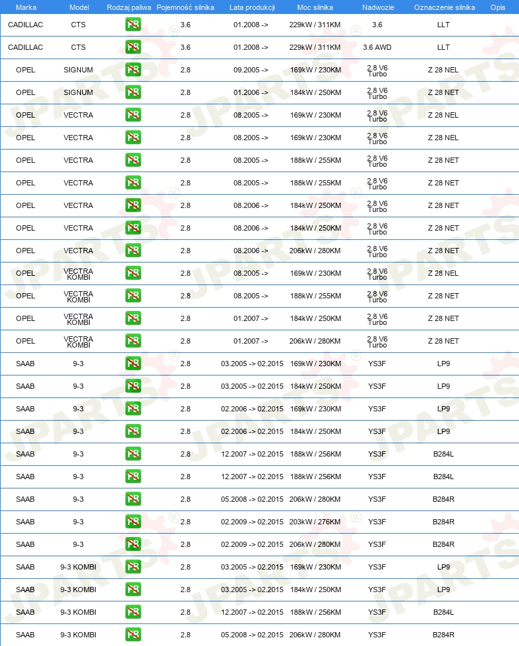The image size is (519, 646).
Task: Select 'CADILLAC' in the non-AWD 3.6 row
Action: point(25,25)
